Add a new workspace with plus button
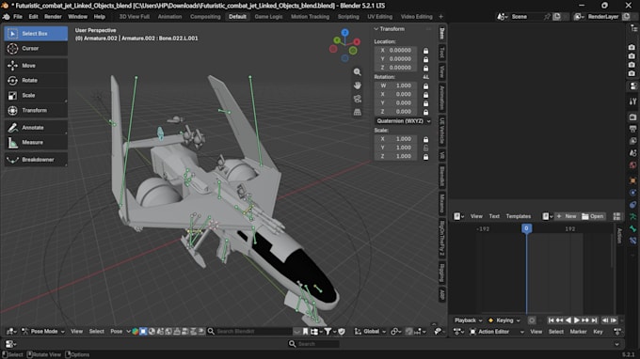The width and height of the screenshot is (640, 359). coord(440,17)
